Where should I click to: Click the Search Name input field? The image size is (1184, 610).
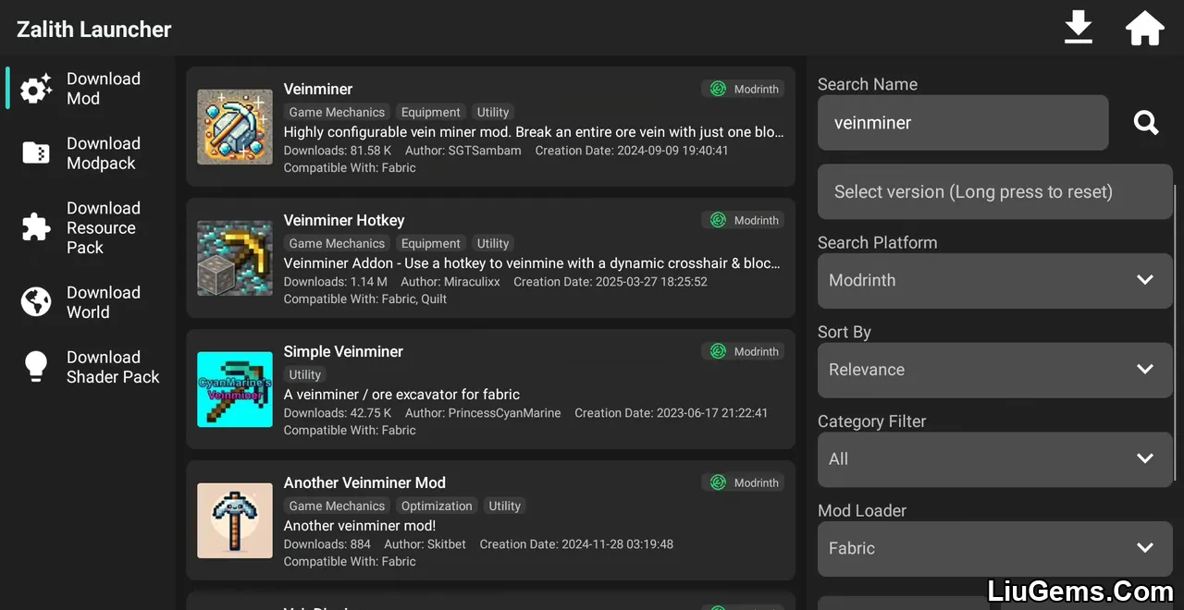point(963,122)
